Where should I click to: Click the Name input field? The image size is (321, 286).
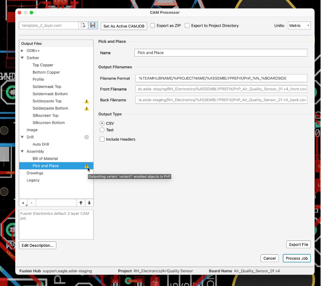221,52
